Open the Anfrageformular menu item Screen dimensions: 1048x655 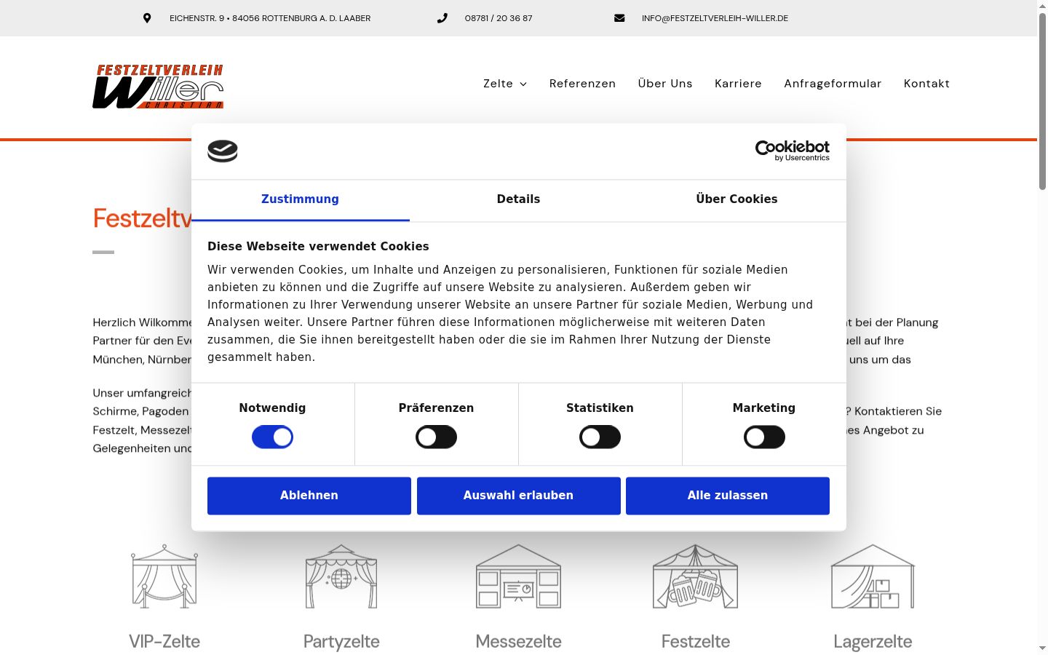[x=833, y=84]
